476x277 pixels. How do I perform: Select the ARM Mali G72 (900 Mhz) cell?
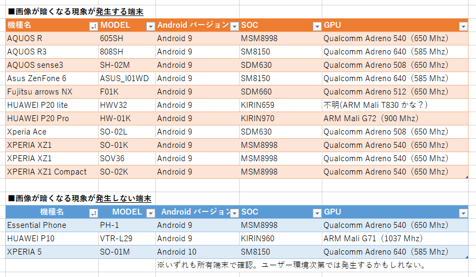pyautogui.click(x=395, y=119)
